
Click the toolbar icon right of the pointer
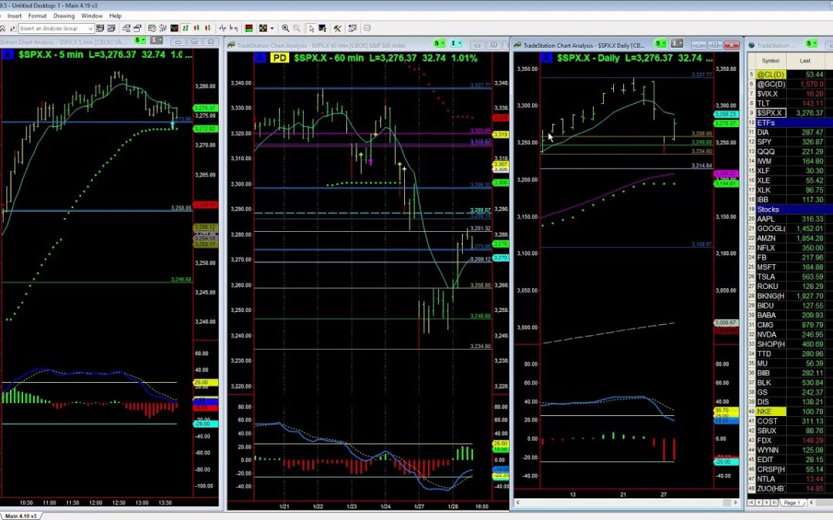(322, 29)
